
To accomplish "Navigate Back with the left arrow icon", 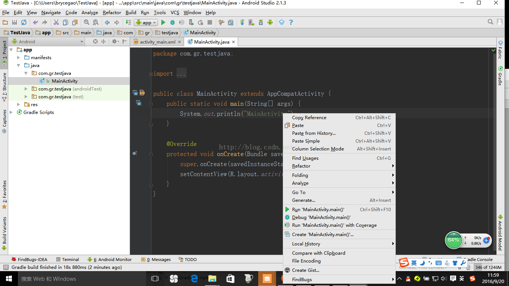I will (x=107, y=22).
